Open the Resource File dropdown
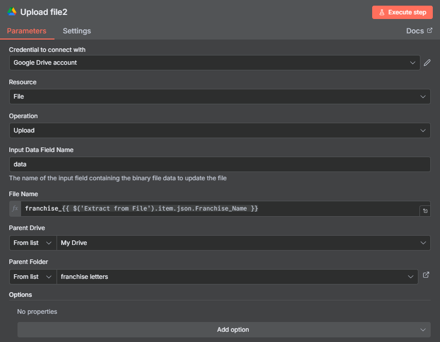The image size is (440, 342). (219, 97)
